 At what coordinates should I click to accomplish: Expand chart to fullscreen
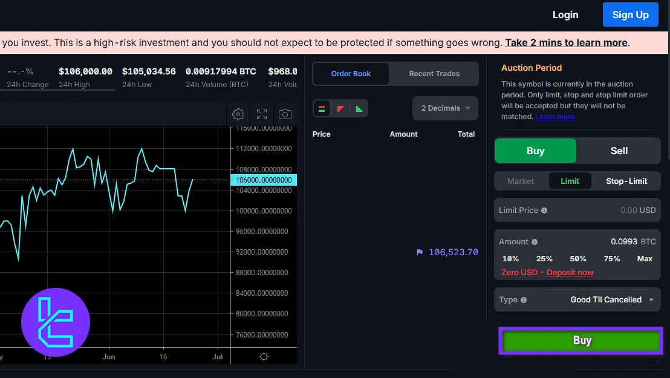click(262, 114)
